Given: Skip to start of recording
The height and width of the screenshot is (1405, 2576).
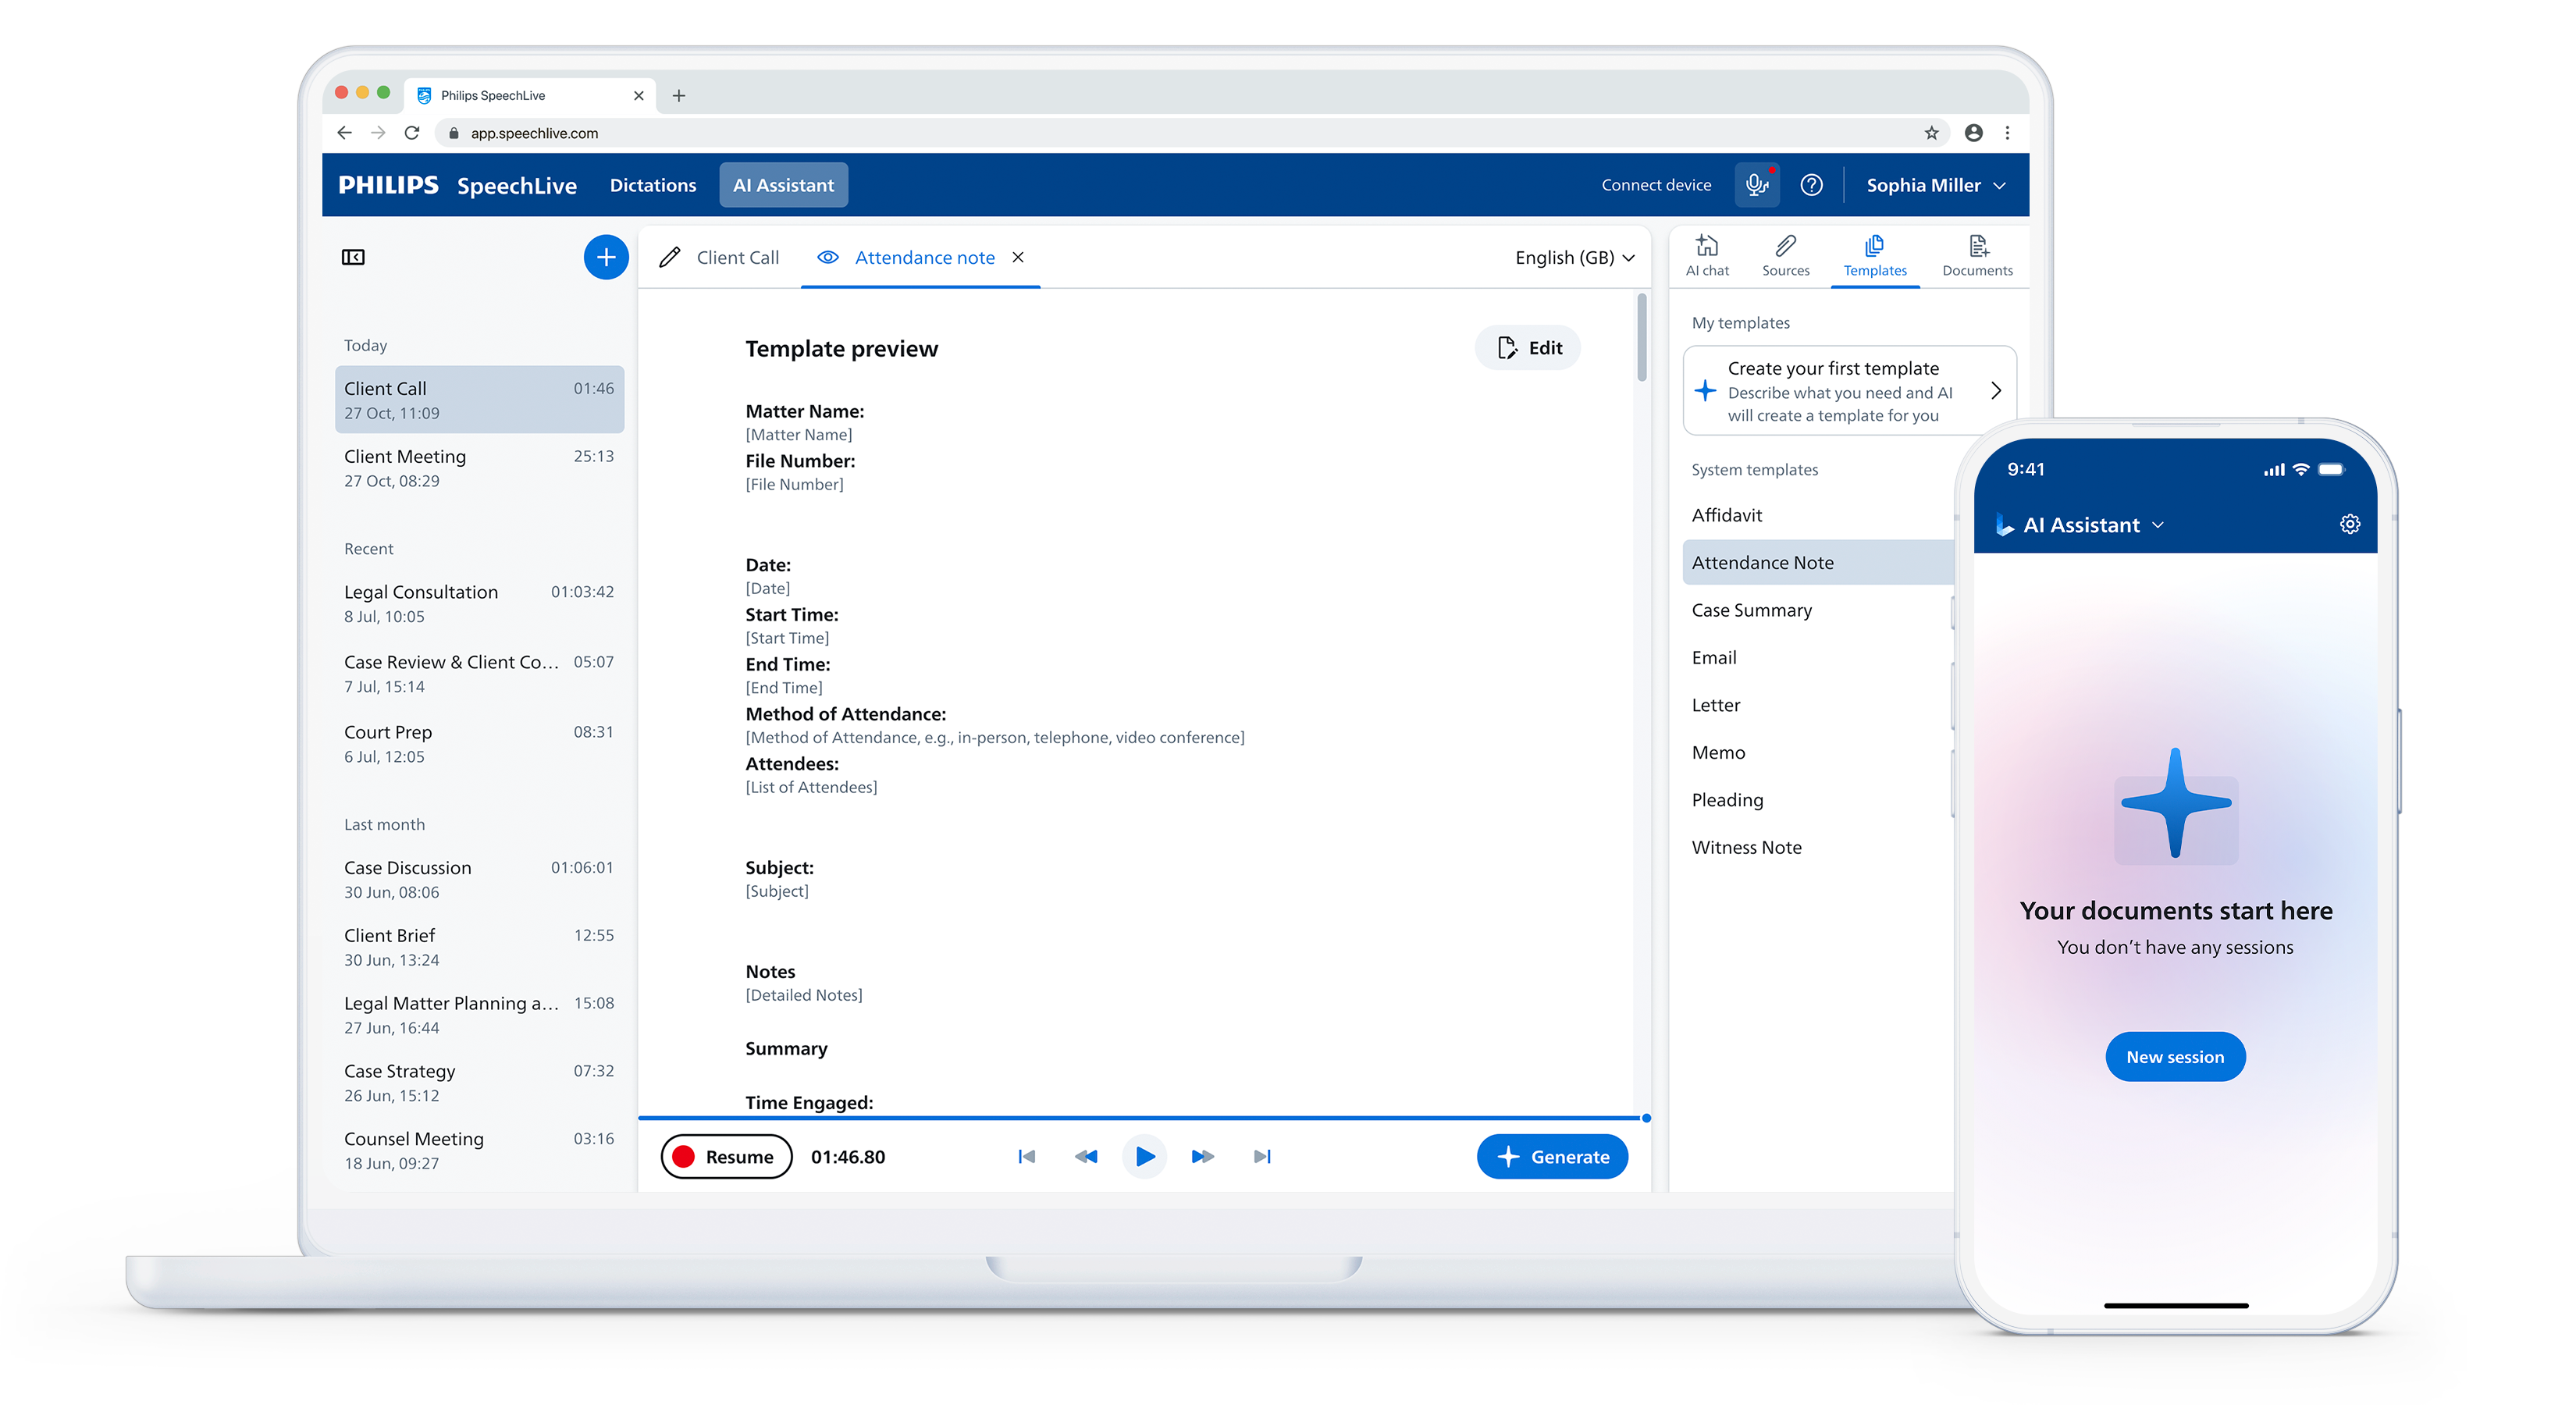Looking at the screenshot, I should coord(1026,1156).
